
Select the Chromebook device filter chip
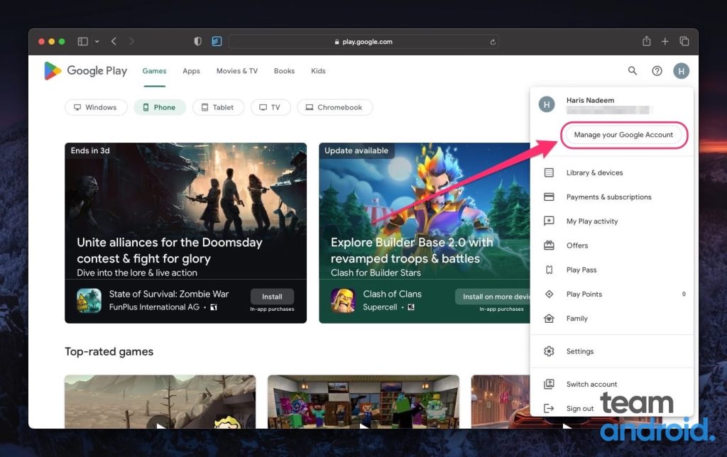[x=334, y=108]
